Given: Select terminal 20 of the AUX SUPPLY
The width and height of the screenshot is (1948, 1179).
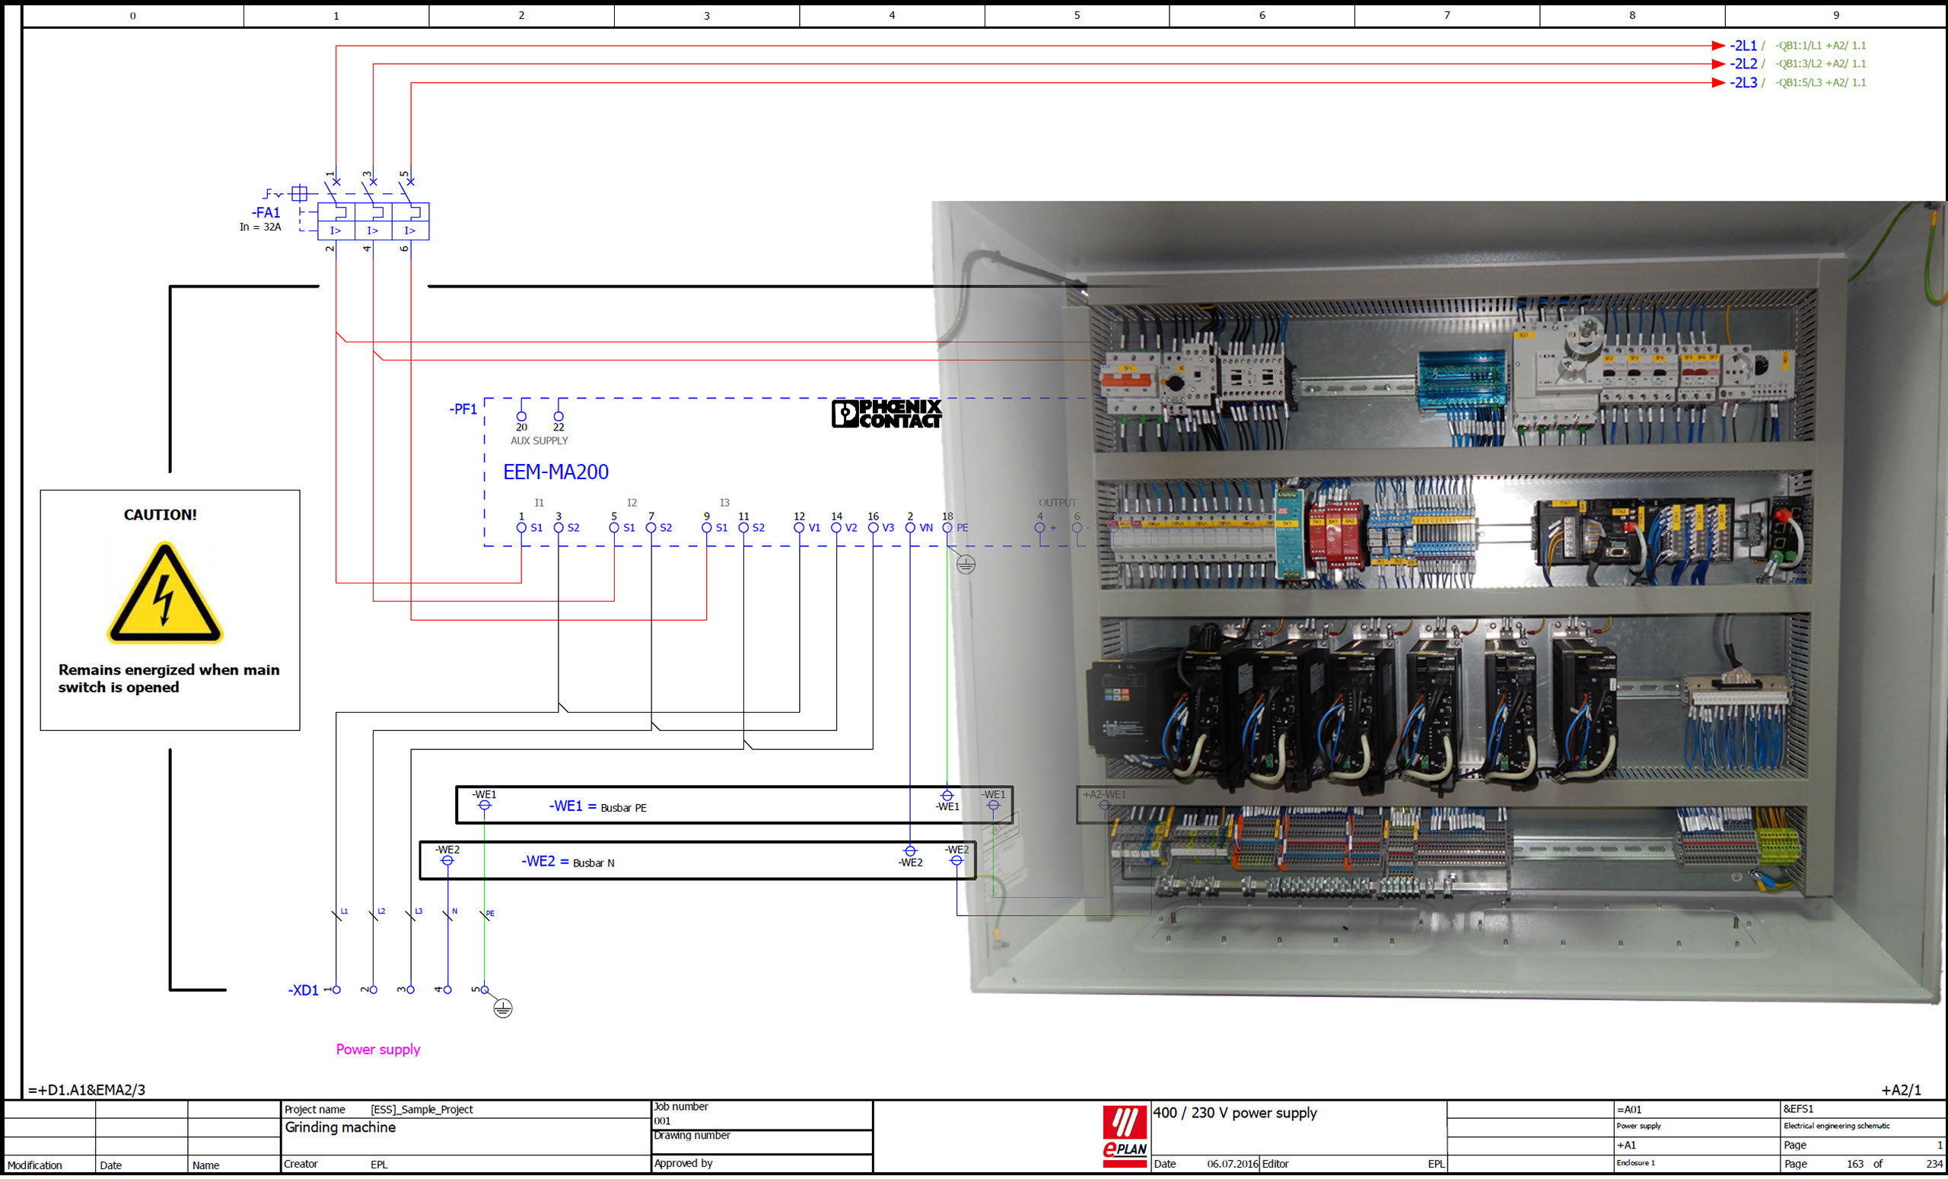Looking at the screenshot, I should (x=521, y=416).
